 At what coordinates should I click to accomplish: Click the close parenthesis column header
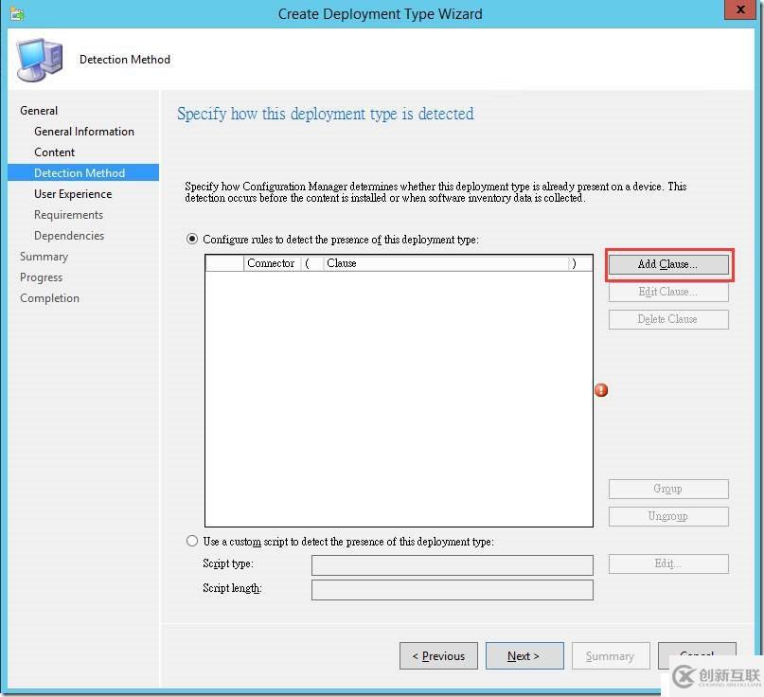point(579,263)
